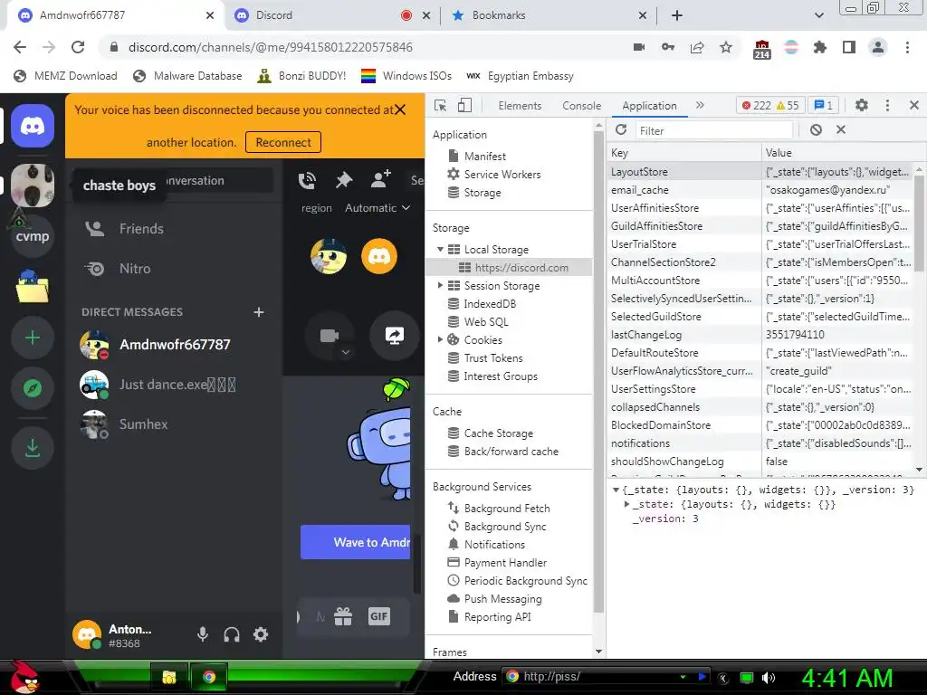This screenshot has height=695, width=927.
Task: Click the find conversation search field
Action: (174, 180)
